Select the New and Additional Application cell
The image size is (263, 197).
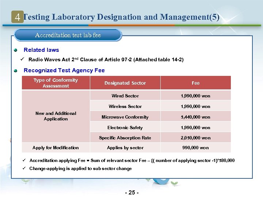click(56, 116)
